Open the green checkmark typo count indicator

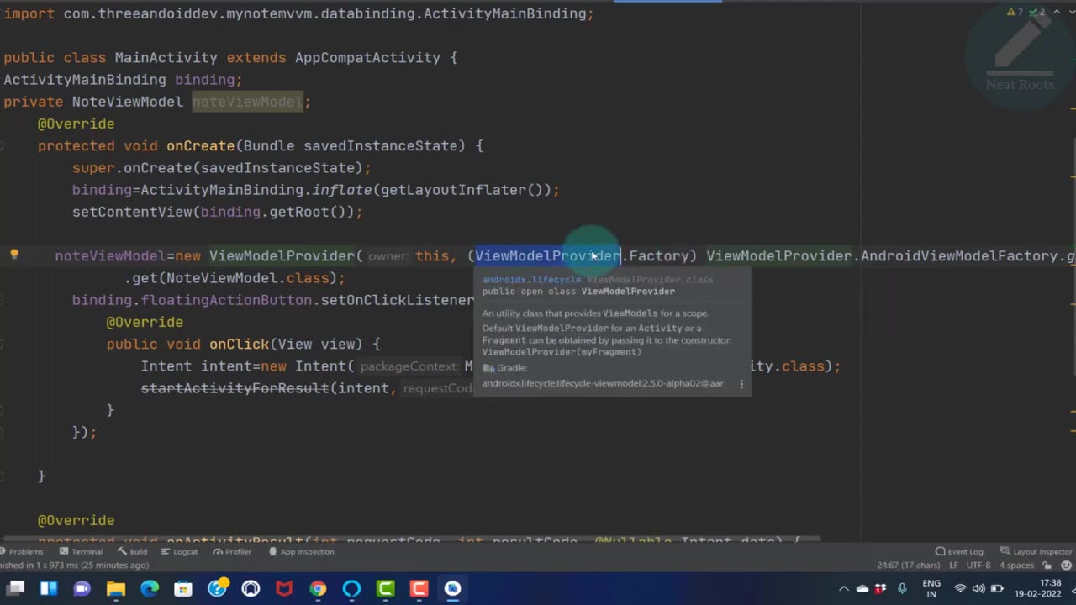click(1038, 13)
